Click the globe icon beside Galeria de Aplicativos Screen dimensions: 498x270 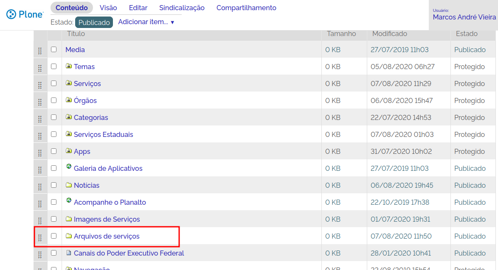pyautogui.click(x=69, y=167)
